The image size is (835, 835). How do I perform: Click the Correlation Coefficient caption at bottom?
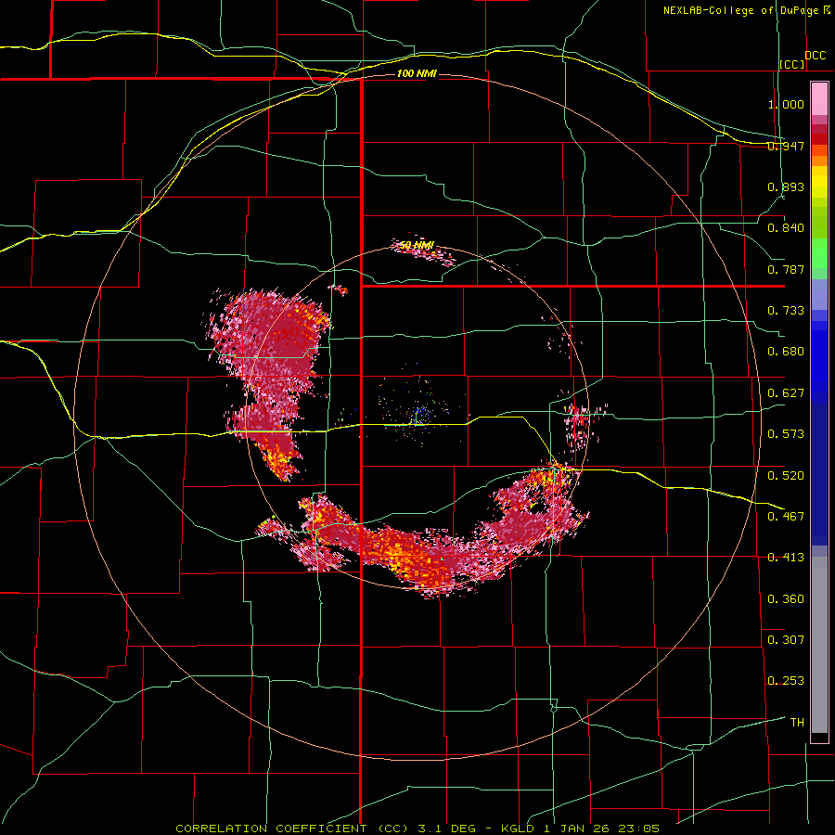417,829
